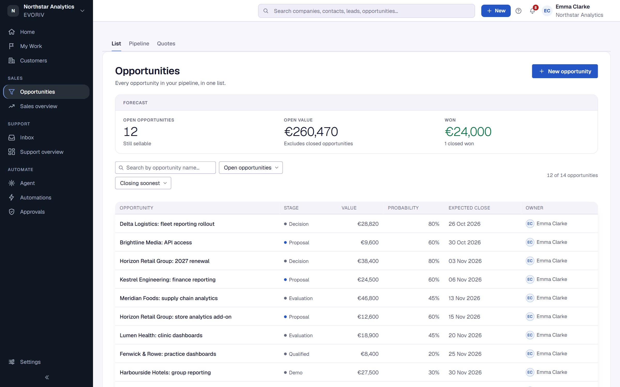Open Fenwick & Rowe: practice dashboards

168,354
